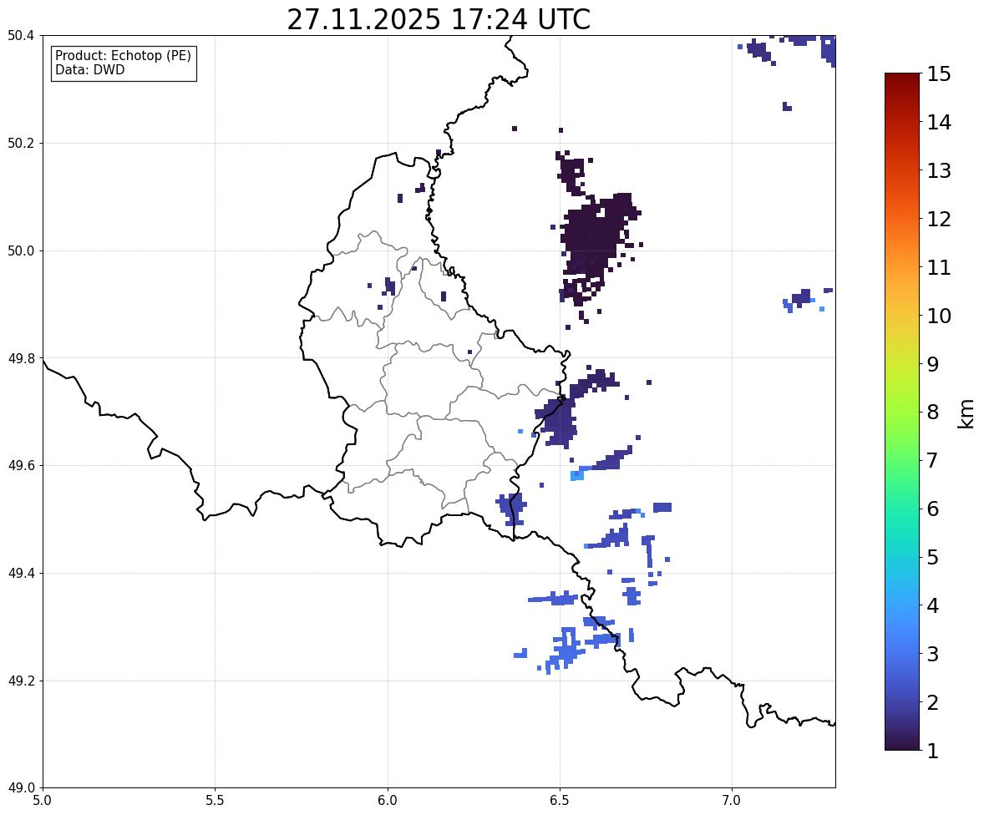Click the colorbar tick label 1

(x=932, y=751)
